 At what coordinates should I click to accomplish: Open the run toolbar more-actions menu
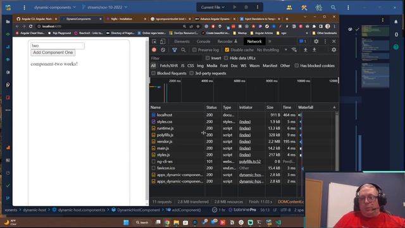pos(258,7)
